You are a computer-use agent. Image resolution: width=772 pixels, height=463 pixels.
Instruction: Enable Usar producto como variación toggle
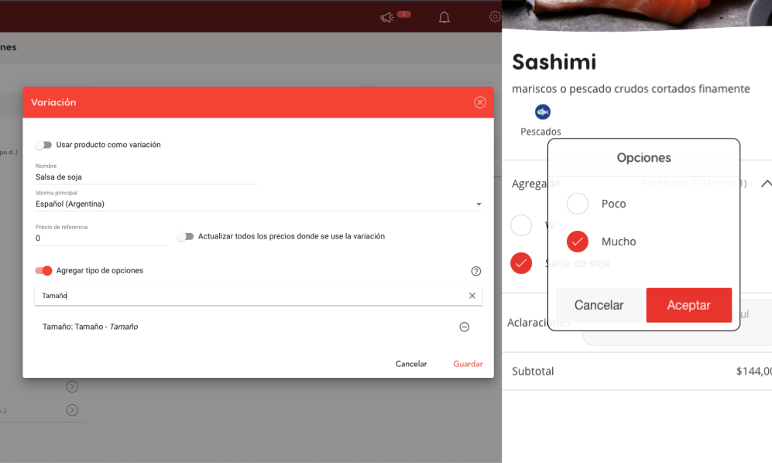pos(43,145)
